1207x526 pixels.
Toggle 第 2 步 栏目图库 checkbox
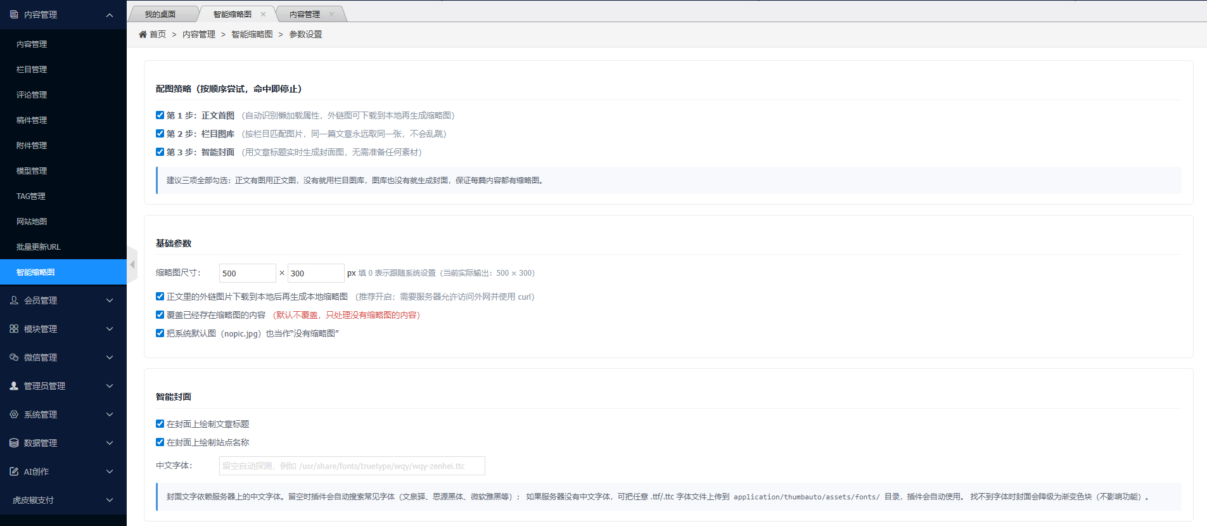[x=160, y=134]
